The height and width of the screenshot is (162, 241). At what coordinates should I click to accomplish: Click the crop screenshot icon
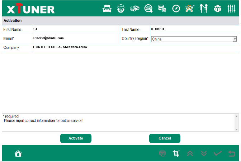coord(176,153)
